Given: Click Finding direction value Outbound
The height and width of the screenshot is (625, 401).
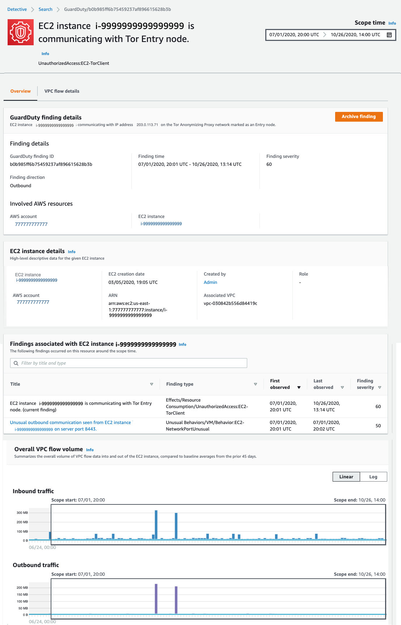Looking at the screenshot, I should coord(21,186).
